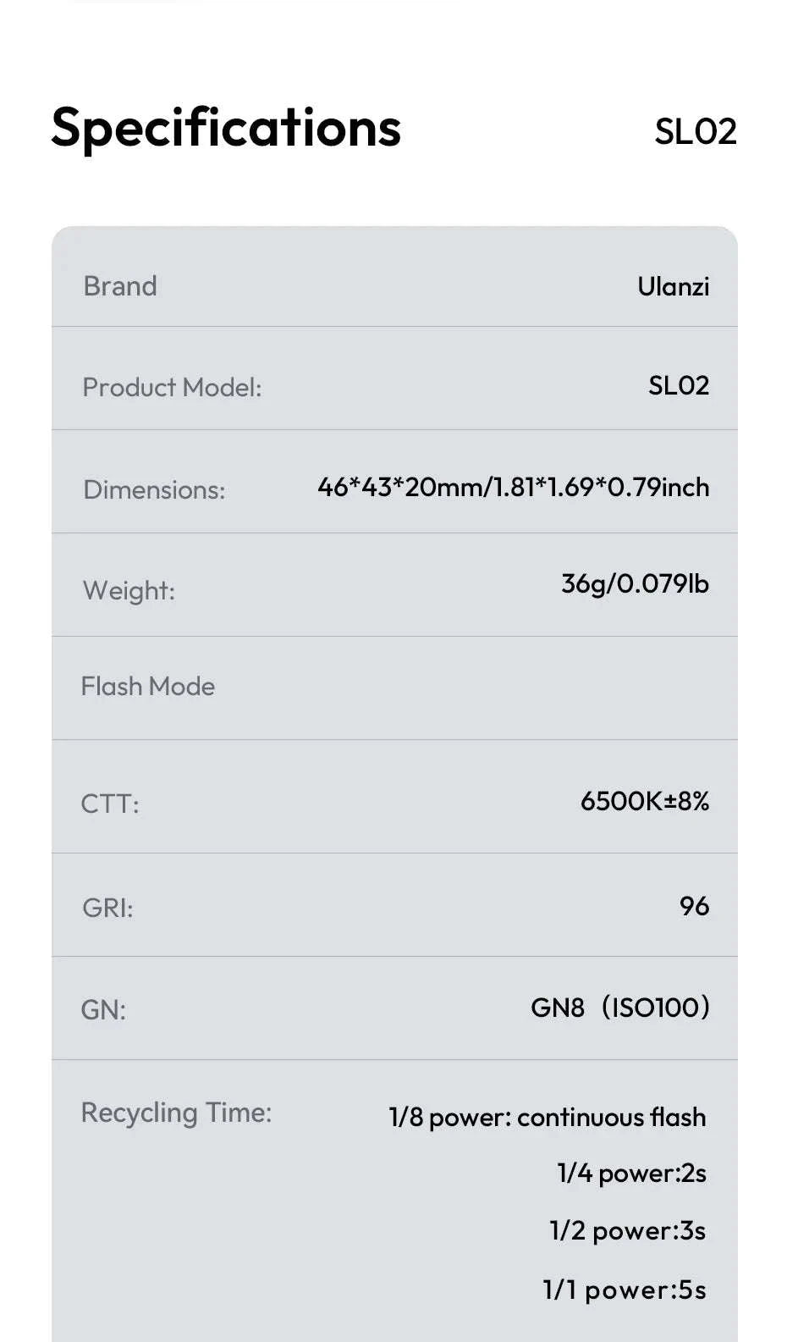Image resolution: width=787 pixels, height=1342 pixels.
Task: Select the Recycling Time label
Action: point(176,1113)
